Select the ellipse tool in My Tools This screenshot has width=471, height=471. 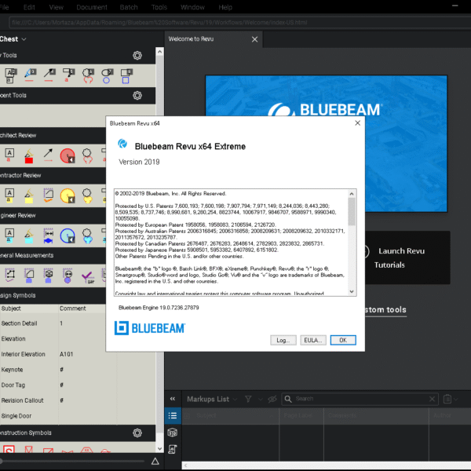click(x=108, y=75)
